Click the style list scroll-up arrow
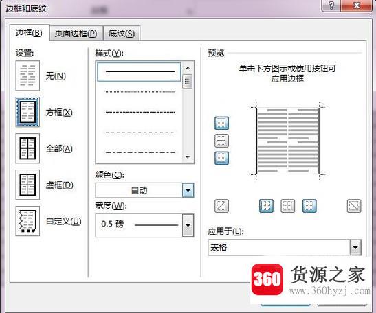This screenshot has height=313, width=376. coord(188,68)
